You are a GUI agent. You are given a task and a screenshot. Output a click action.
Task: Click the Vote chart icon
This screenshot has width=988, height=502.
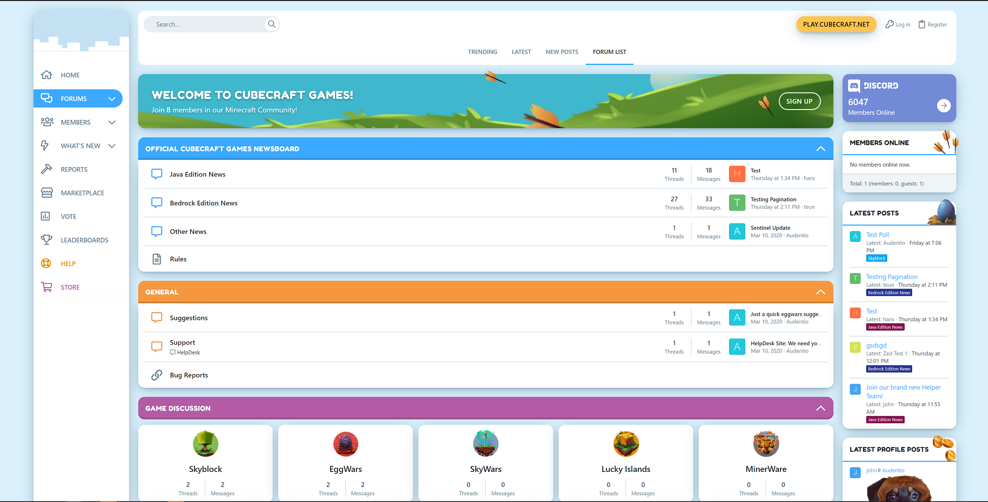[x=46, y=216]
